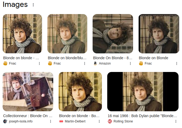Screen dimensions: 182x128
Task: Open the upside-down Amazon album cover thumbnail
Action: click(113, 34)
